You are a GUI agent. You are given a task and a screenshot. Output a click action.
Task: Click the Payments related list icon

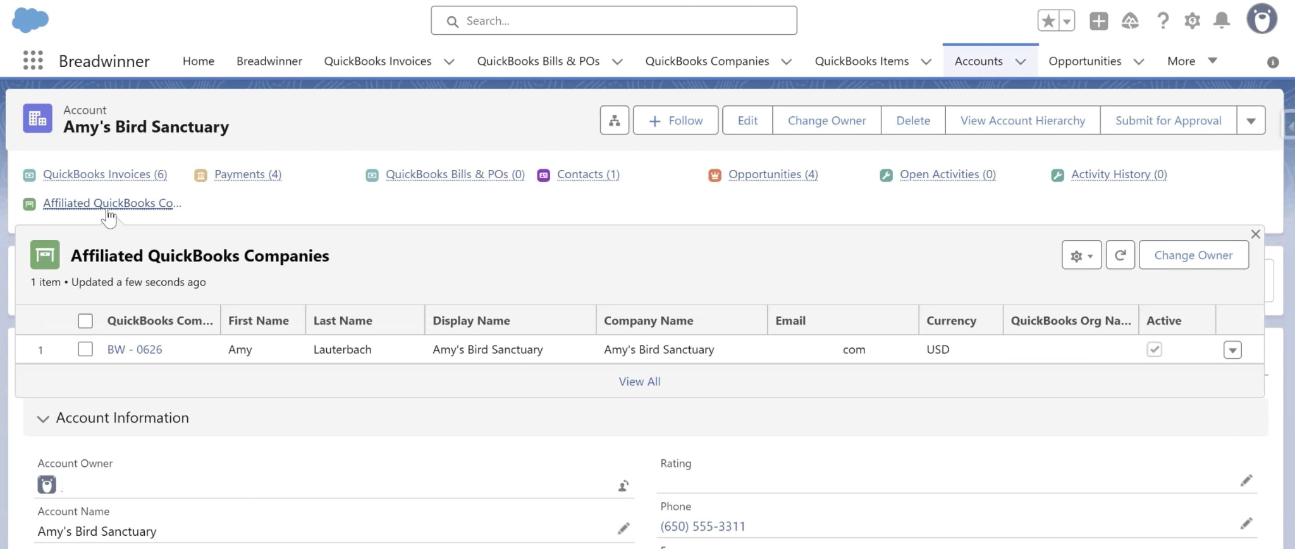(x=200, y=175)
